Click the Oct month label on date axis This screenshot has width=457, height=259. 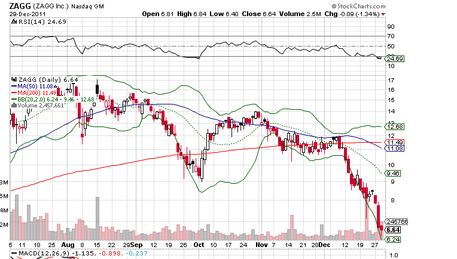pyautogui.click(x=199, y=245)
